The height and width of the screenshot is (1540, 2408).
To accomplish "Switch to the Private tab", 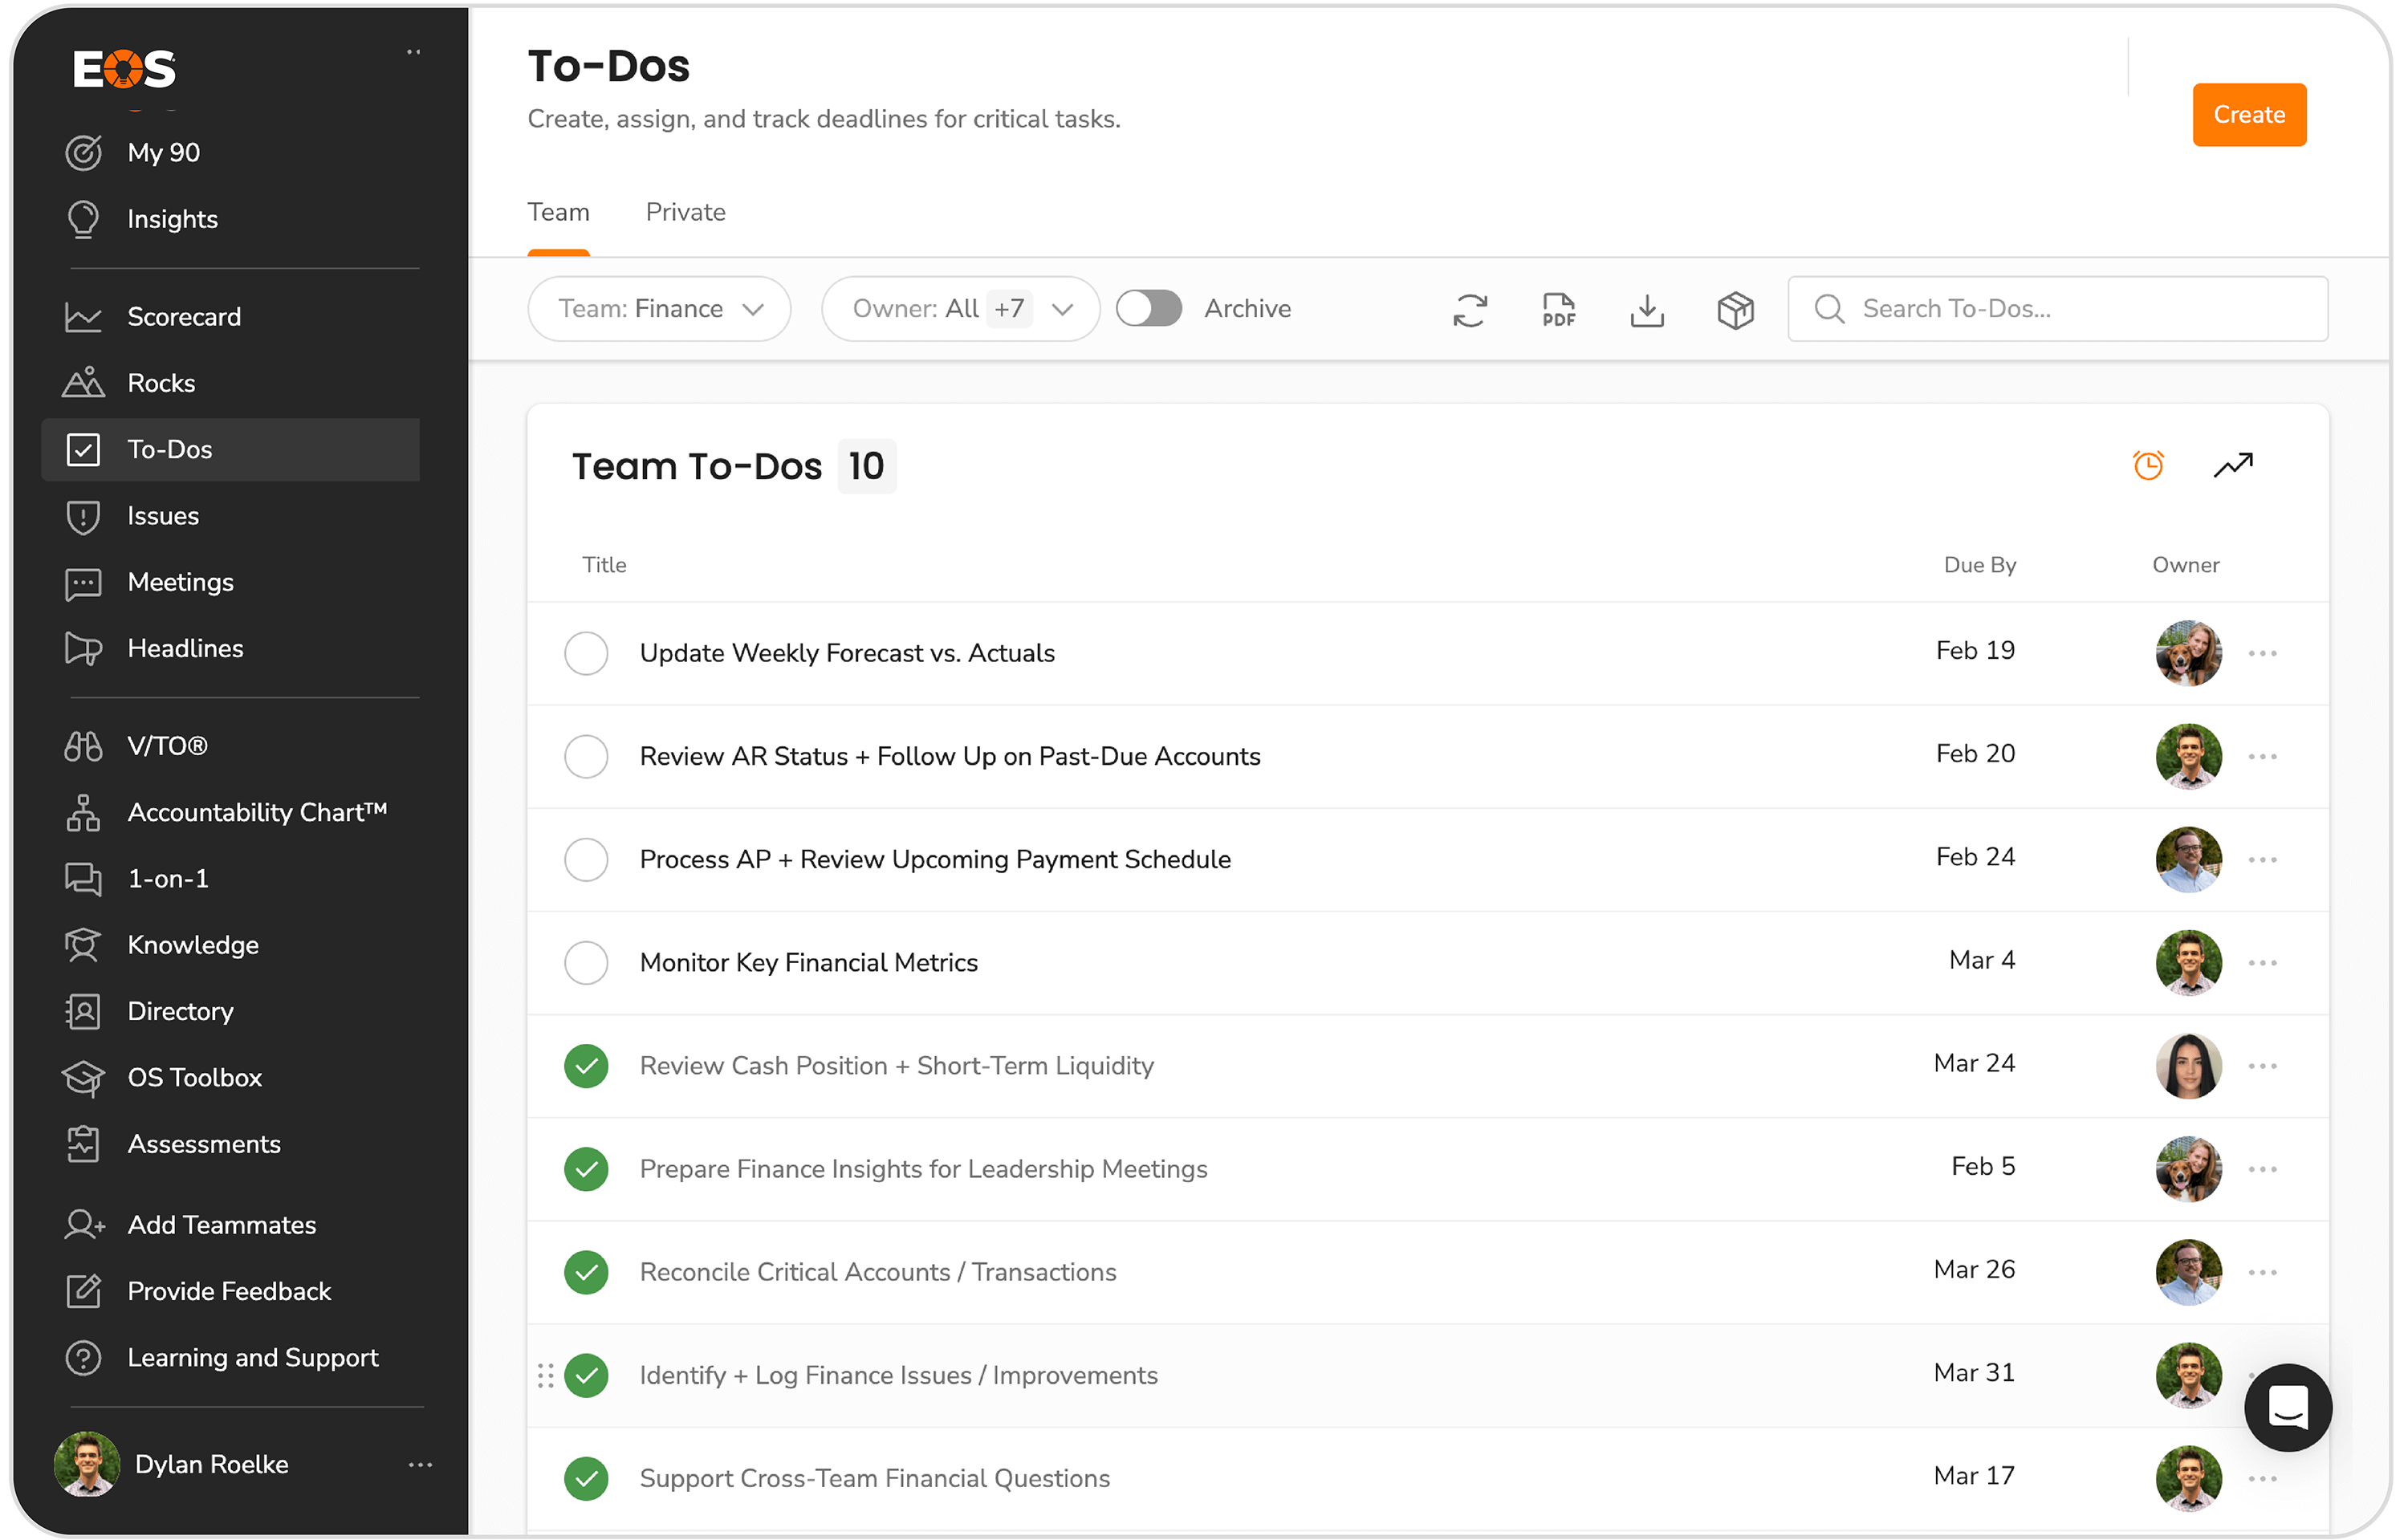I will [x=686, y=212].
